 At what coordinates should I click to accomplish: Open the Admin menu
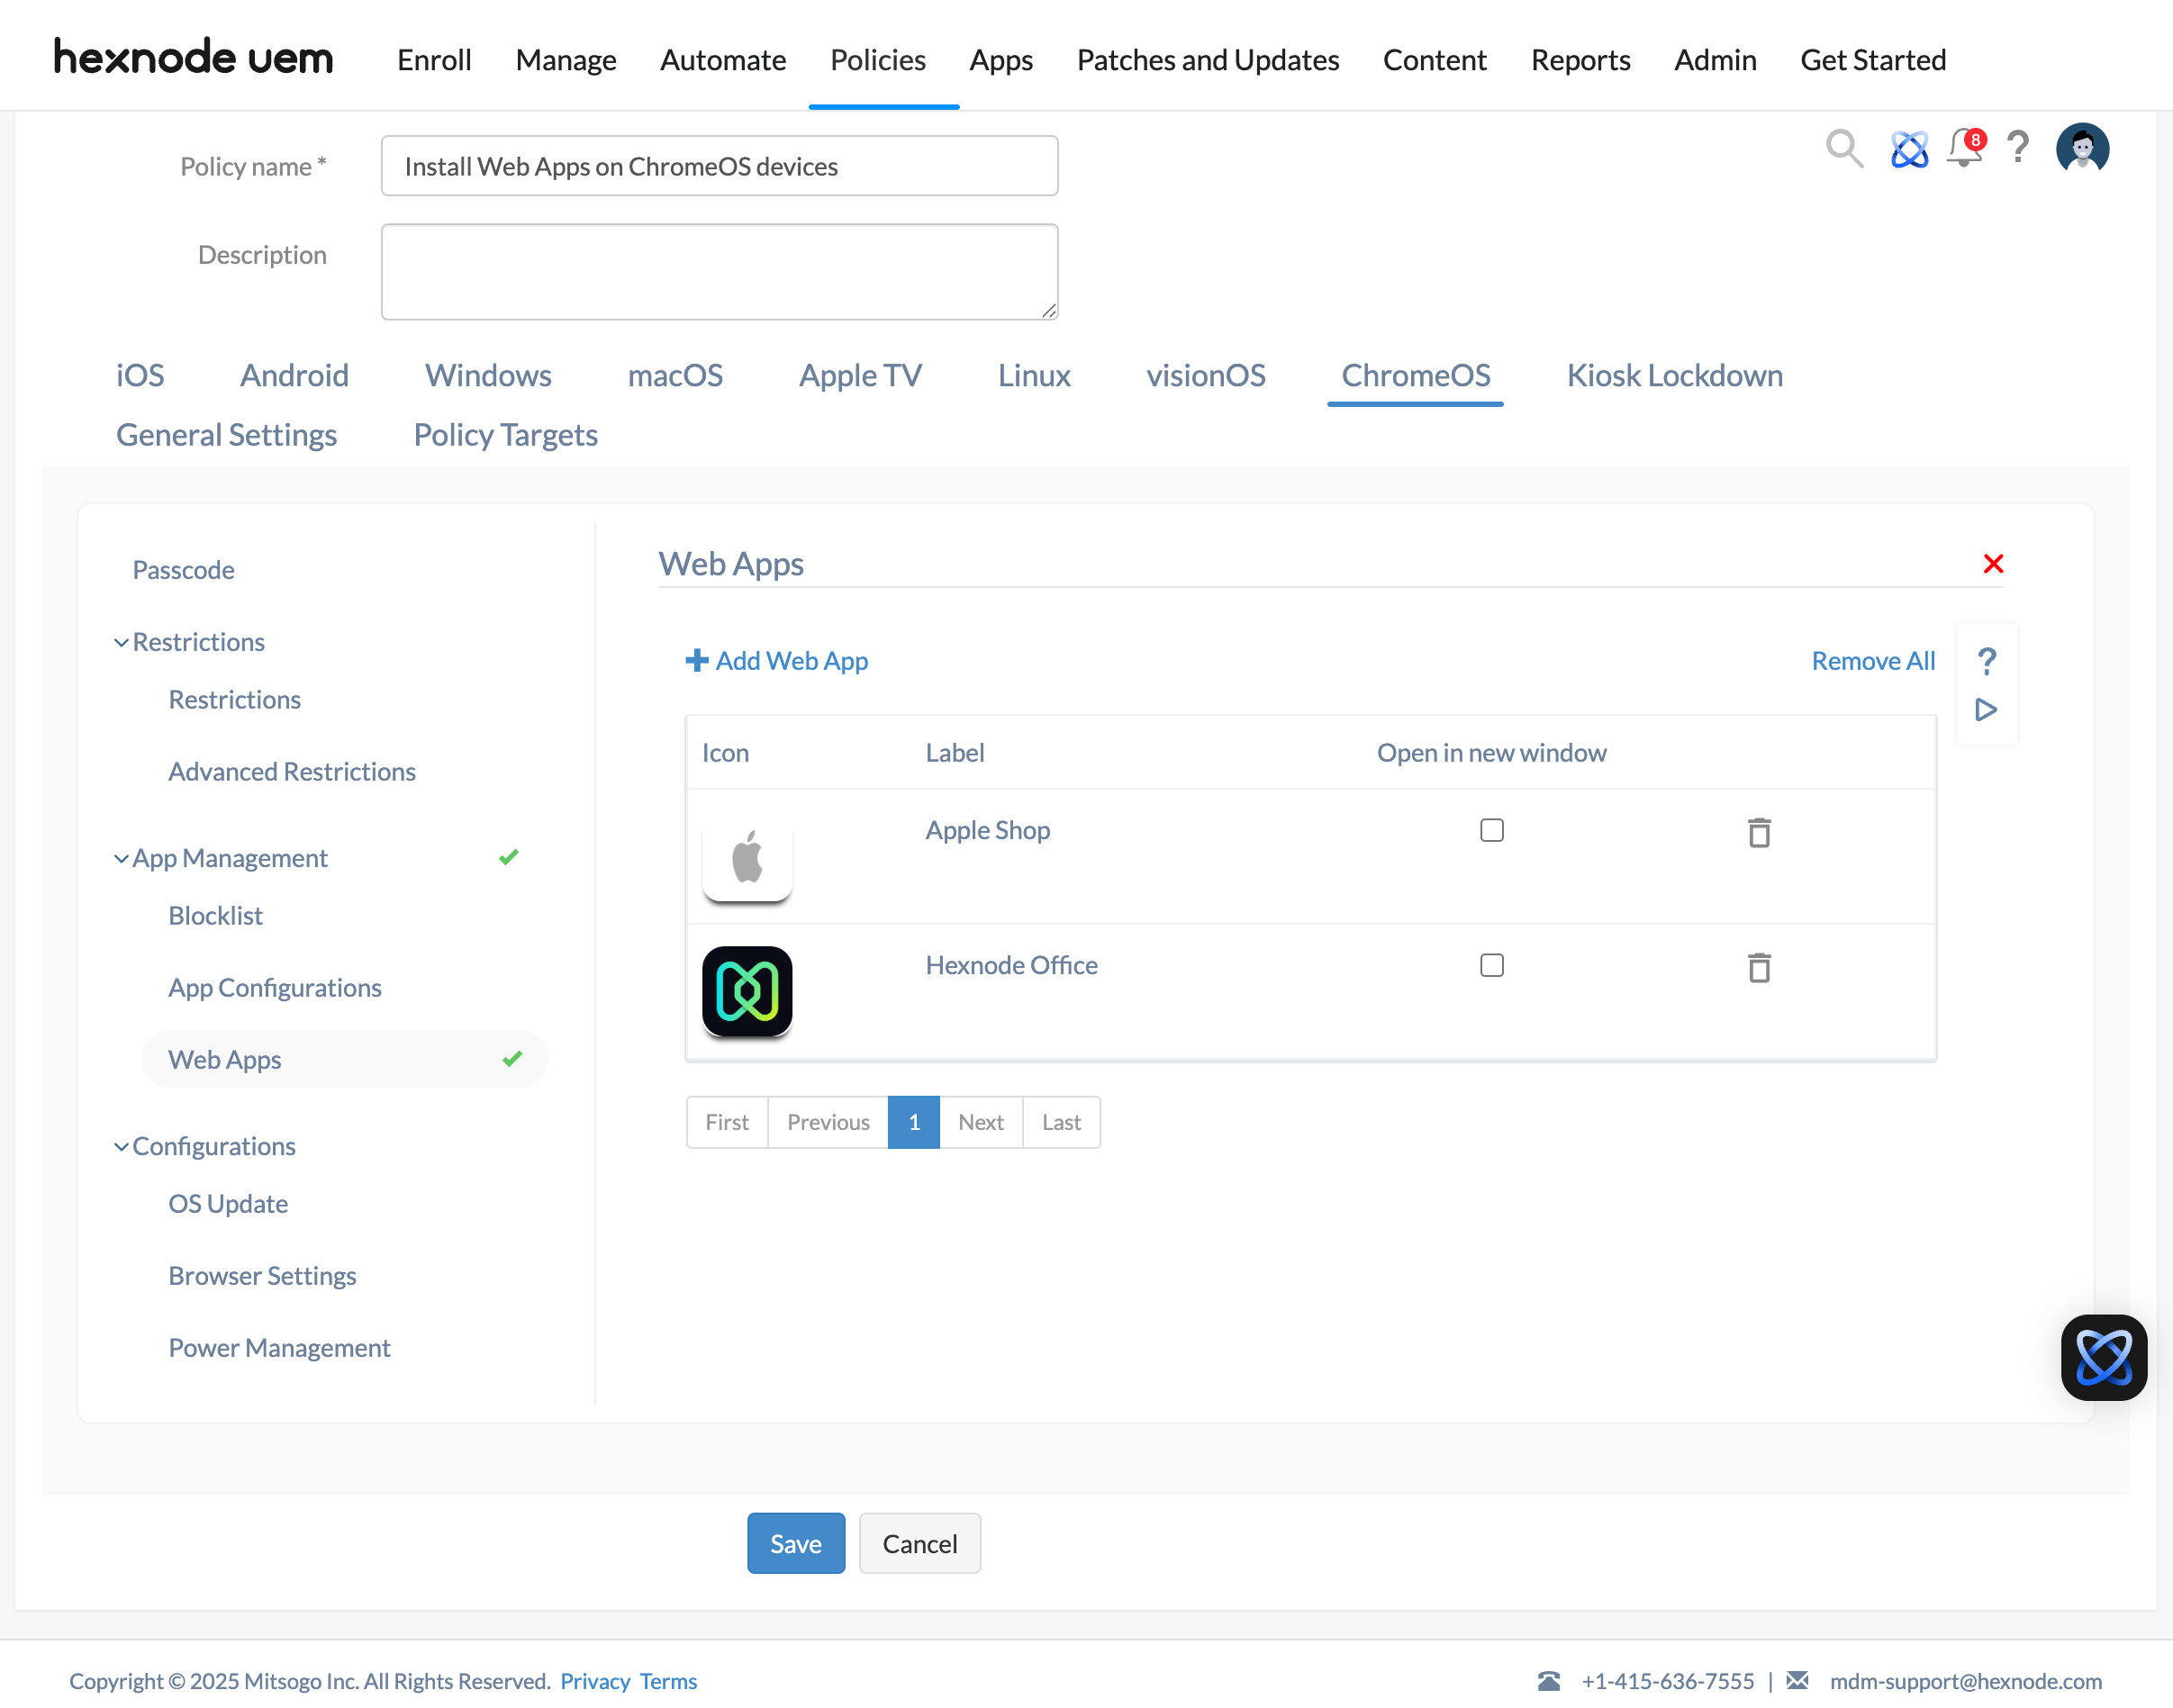[1715, 60]
